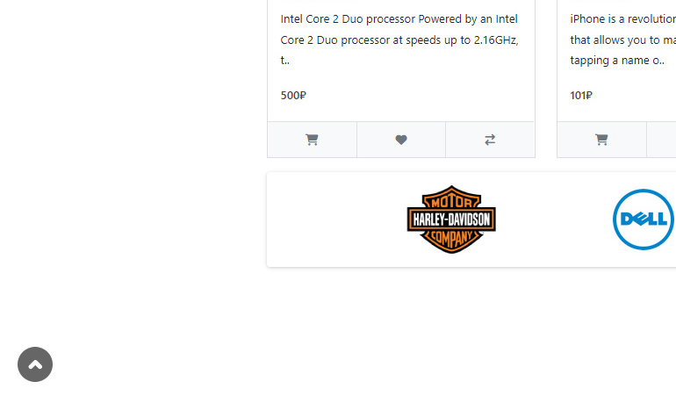Screen dimensions: 676x396
Task: Click the gap between the two product cards
Action: (x=546, y=77)
